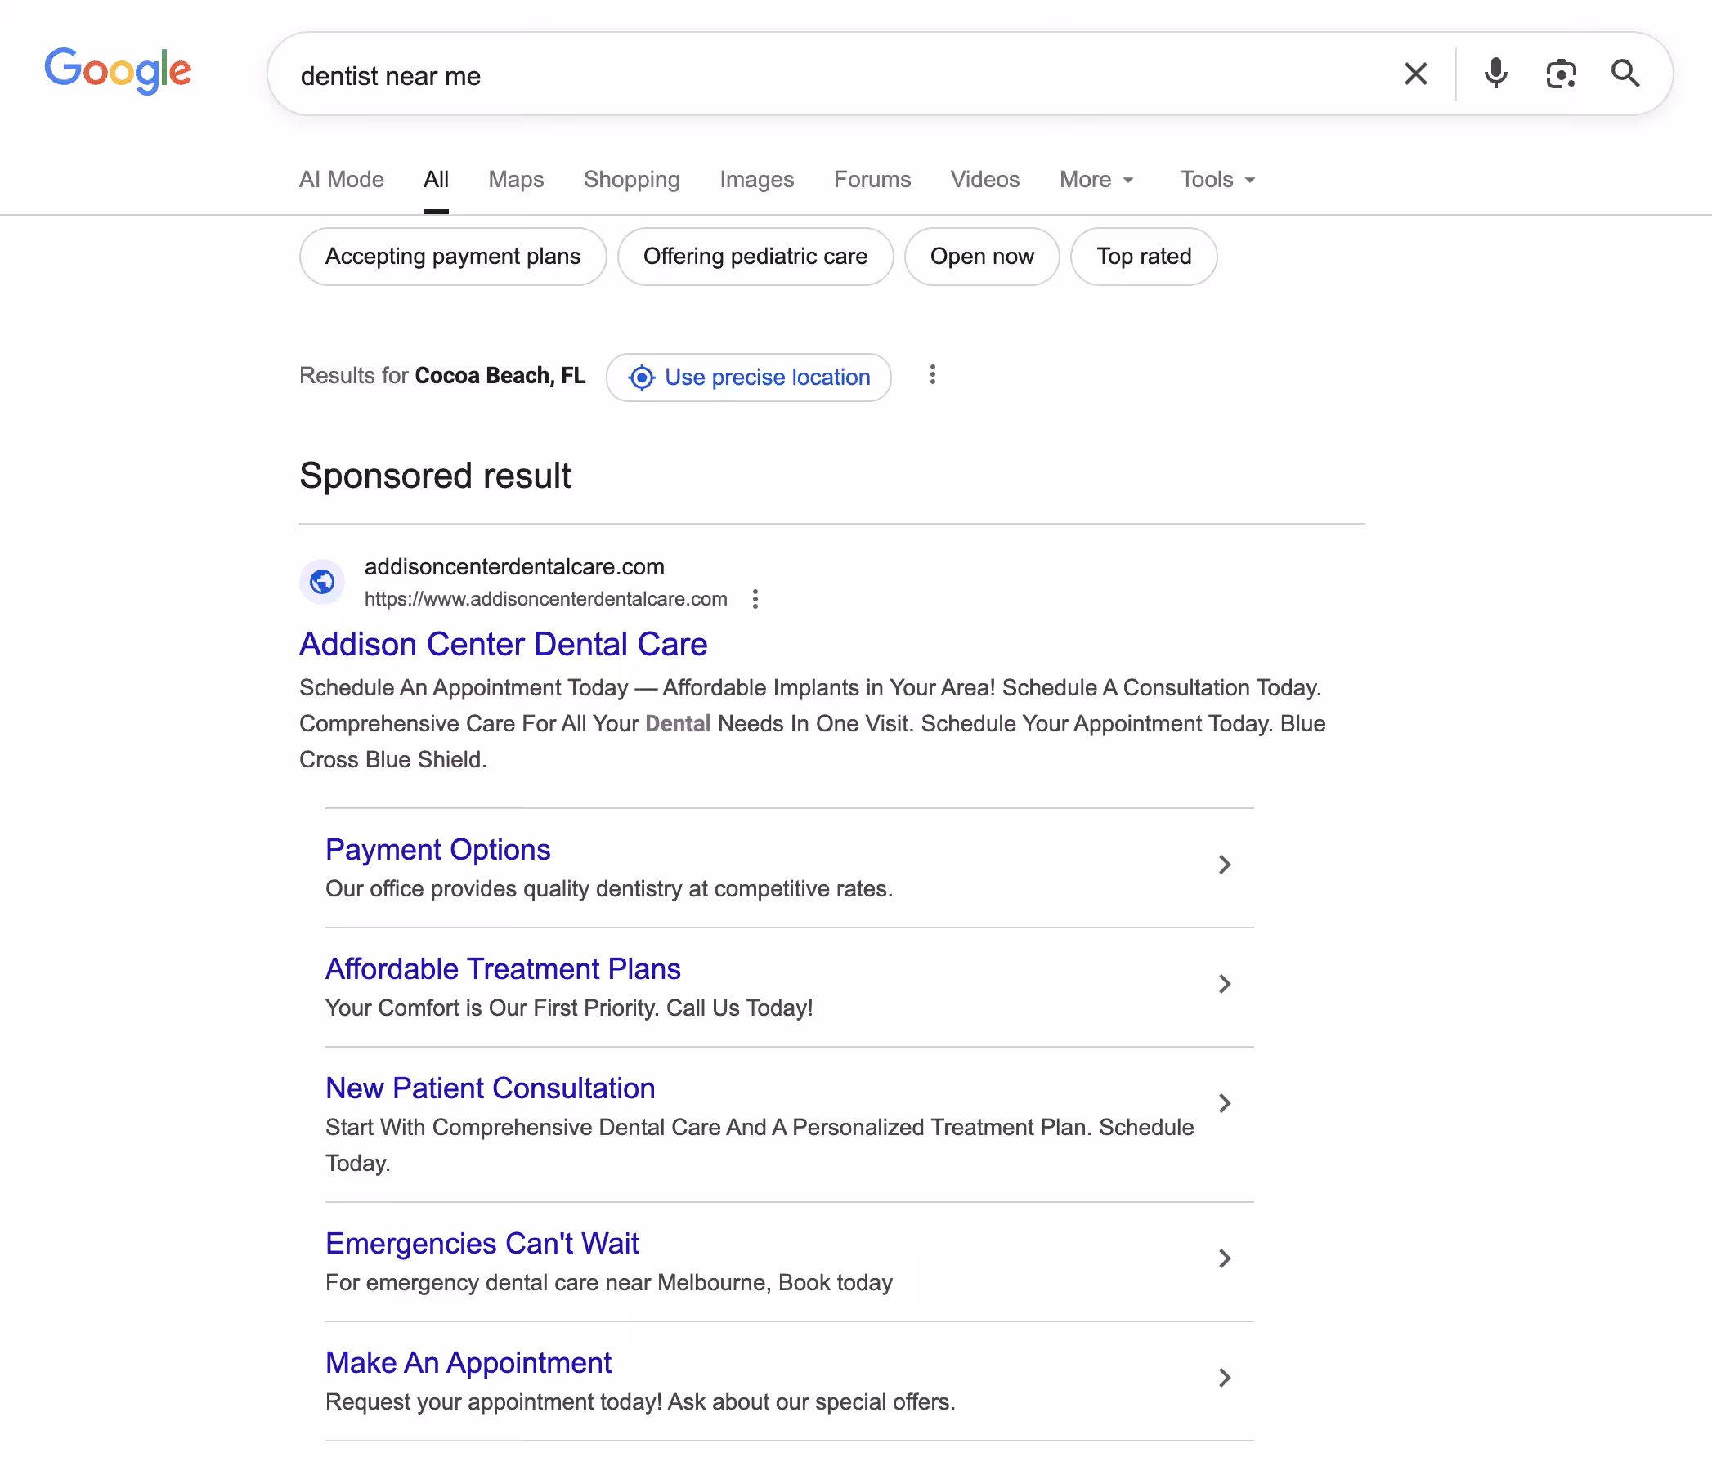Click the chevron on Emergencies Can't Wait row
This screenshot has height=1466, width=1712.
coord(1225,1258)
